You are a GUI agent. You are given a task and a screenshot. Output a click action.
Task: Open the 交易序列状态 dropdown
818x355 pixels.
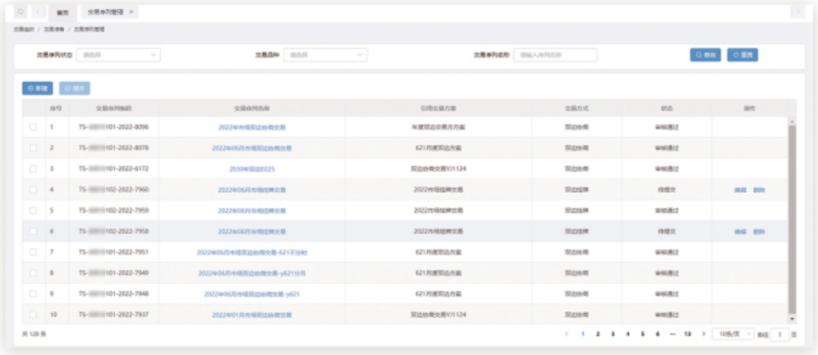pos(119,55)
